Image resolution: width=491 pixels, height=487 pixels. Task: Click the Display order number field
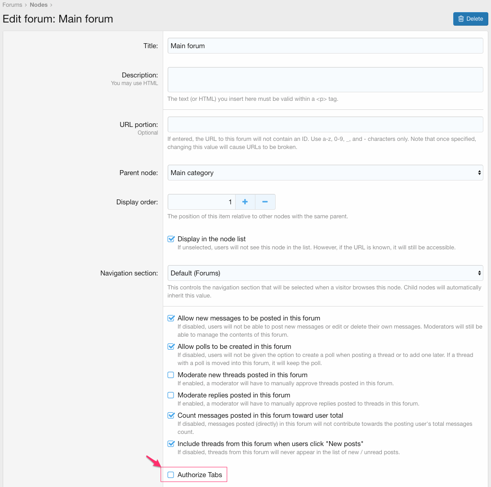pyautogui.click(x=201, y=202)
